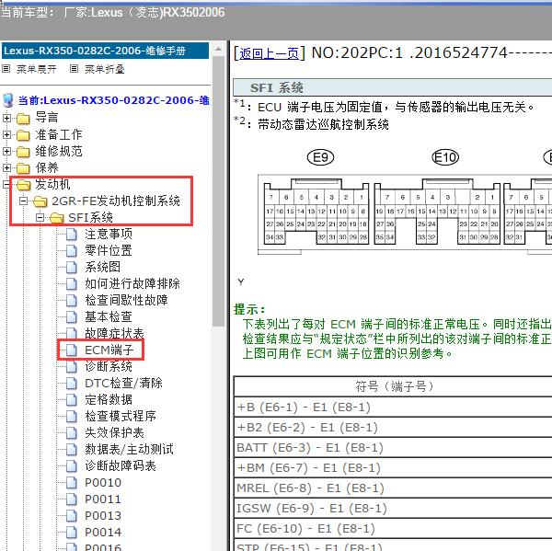552x551 pixels.
Task: Click the tree panel scroll-up arrow
Action: coord(218,50)
